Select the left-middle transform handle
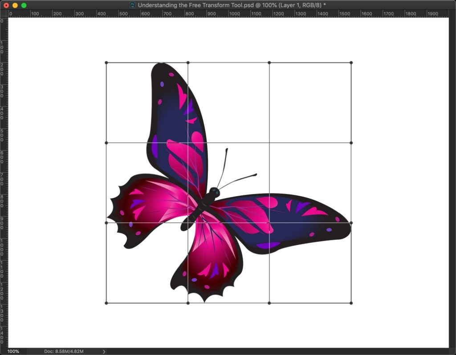Screen dimensions: 456x355 [x=106, y=183]
